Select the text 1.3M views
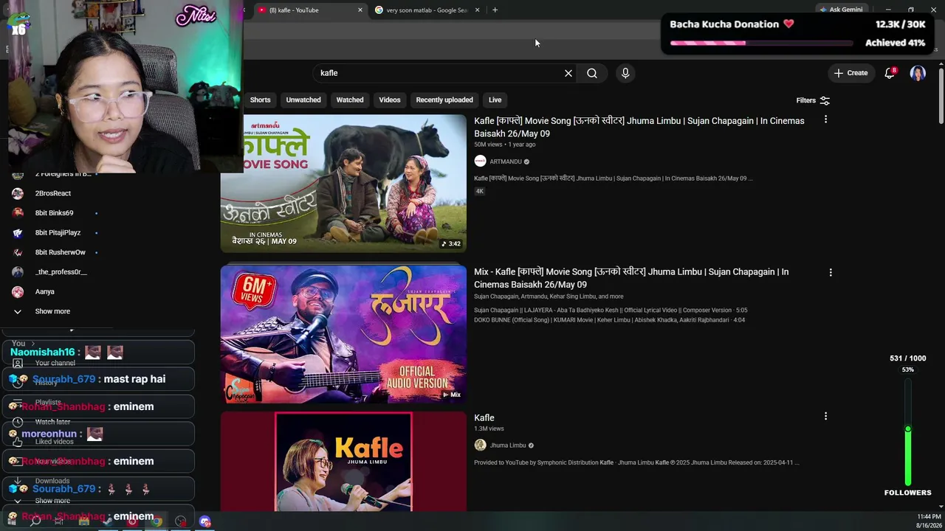Screen dimensions: 945x531 point(489,428)
